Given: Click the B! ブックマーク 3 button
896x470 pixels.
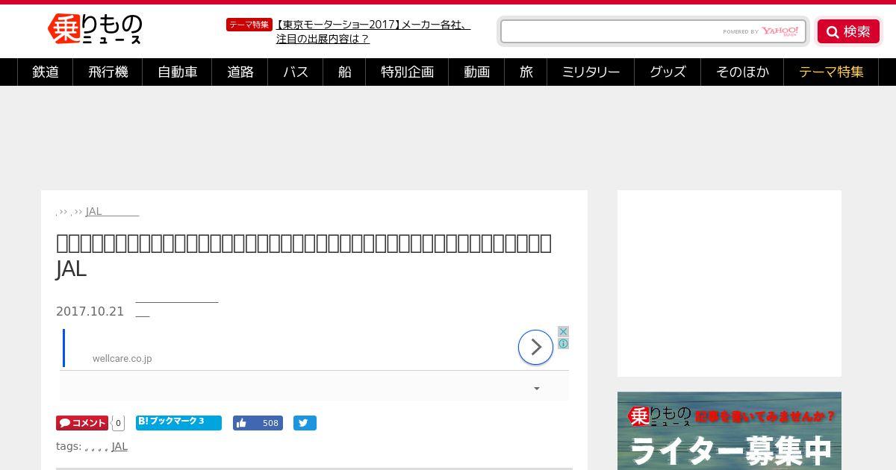Looking at the screenshot, I should pyautogui.click(x=178, y=422).
